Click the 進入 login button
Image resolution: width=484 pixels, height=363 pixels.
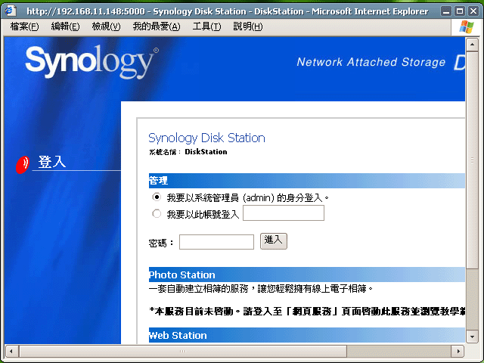point(274,241)
